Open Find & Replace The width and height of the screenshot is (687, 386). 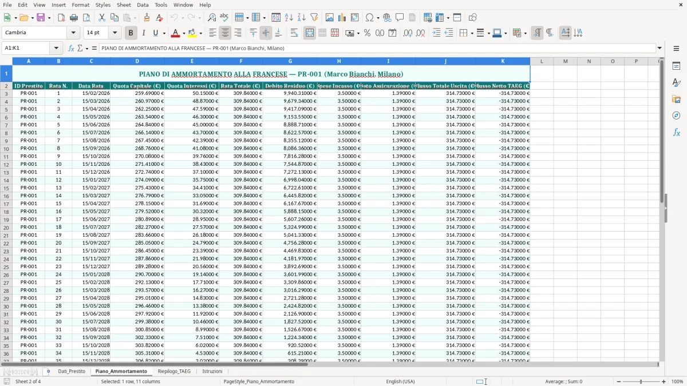click(x=212, y=18)
